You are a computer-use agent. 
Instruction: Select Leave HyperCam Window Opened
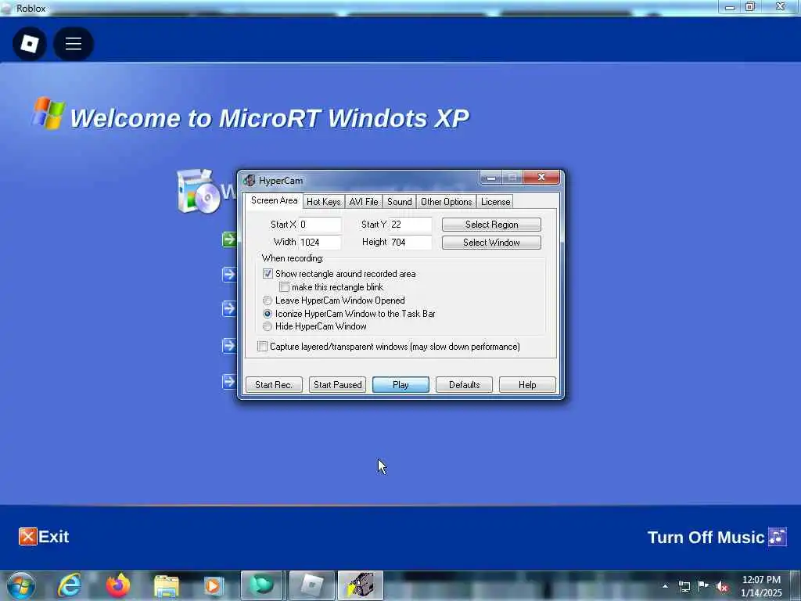pos(268,300)
